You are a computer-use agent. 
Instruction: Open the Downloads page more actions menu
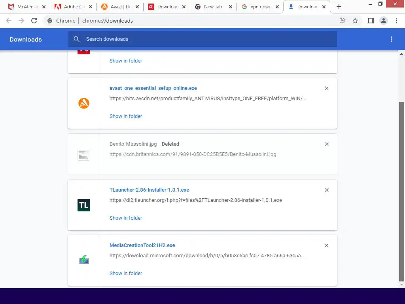392,39
